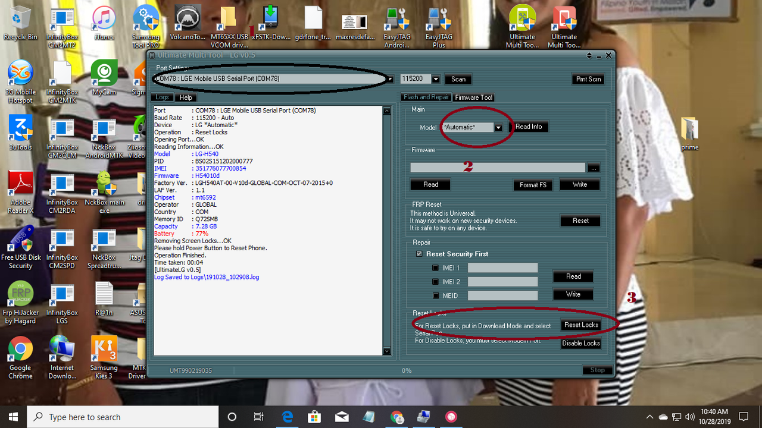Open the Windows Start menu
762x428 pixels.
point(13,417)
